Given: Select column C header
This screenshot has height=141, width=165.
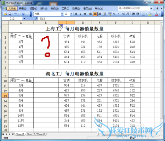Looking at the screenshot, I should [x=67, y=23].
